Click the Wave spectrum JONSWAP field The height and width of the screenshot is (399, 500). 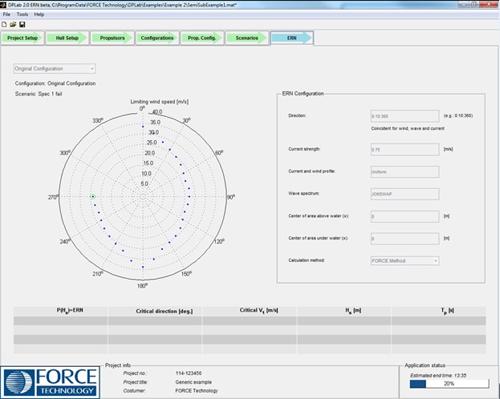click(404, 194)
